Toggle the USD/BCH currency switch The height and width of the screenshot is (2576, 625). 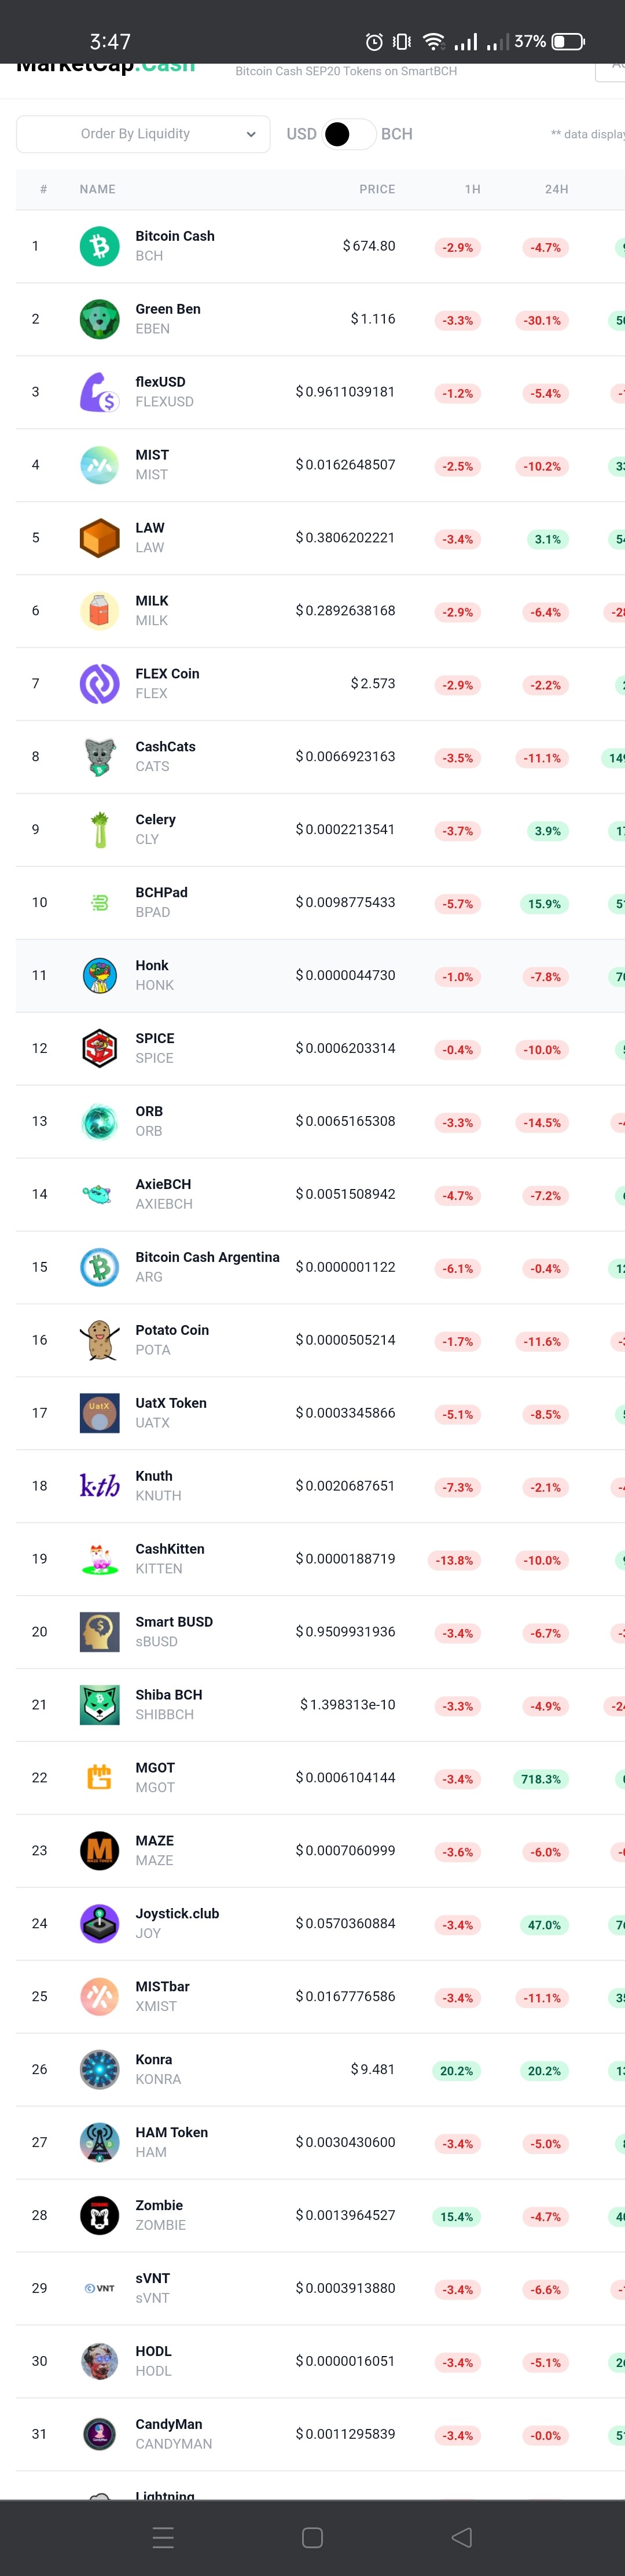point(349,134)
